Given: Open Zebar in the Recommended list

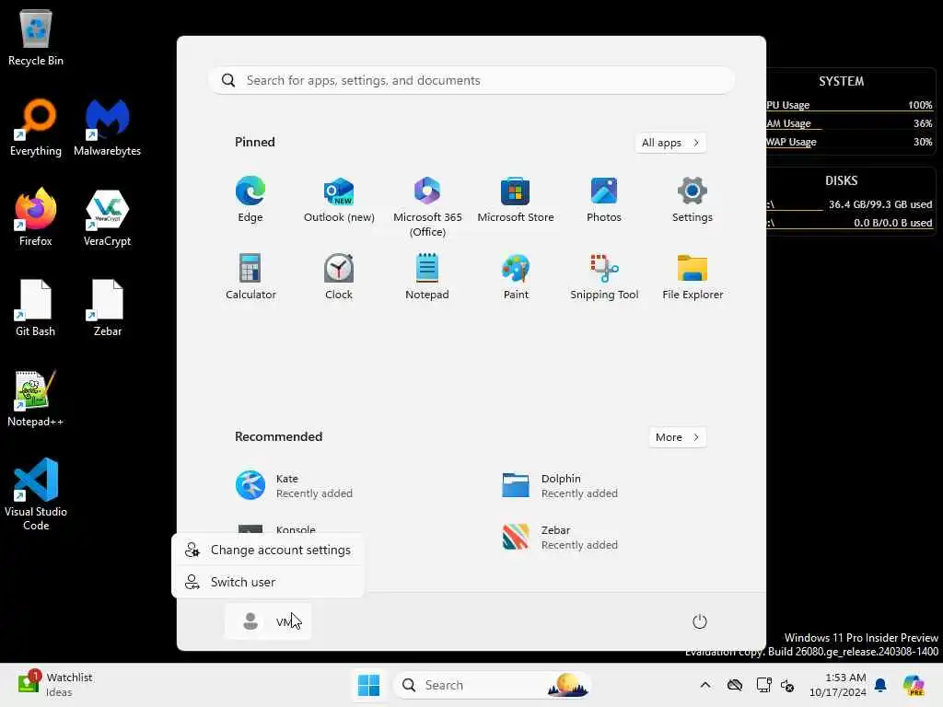Looking at the screenshot, I should click(560, 538).
